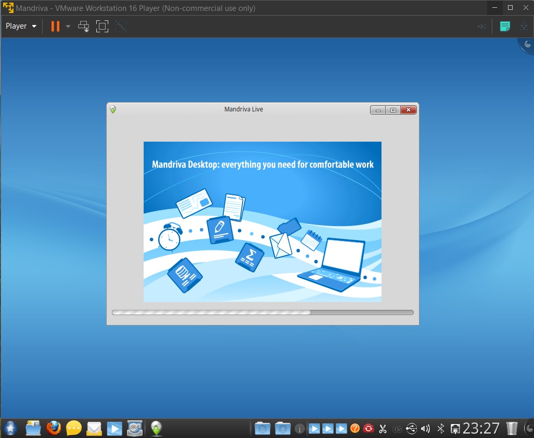Collapse the VMware device toolbar chevrons

(481, 26)
